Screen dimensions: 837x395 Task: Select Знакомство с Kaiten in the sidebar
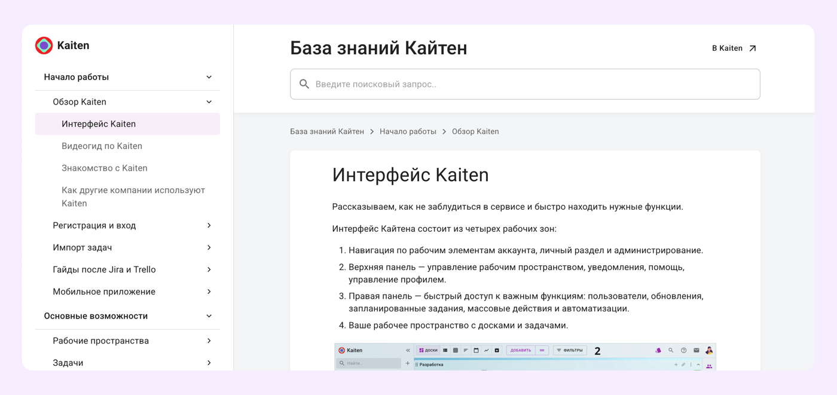[x=104, y=168]
